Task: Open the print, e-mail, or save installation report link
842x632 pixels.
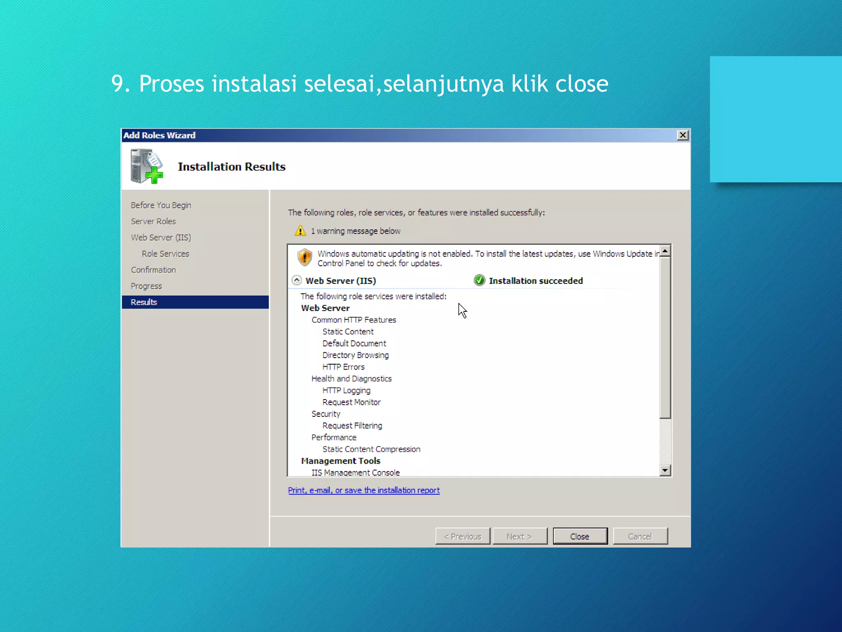Action: [x=364, y=490]
